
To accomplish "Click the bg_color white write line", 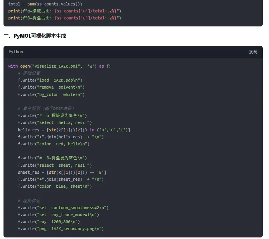I will [x=51, y=94].
